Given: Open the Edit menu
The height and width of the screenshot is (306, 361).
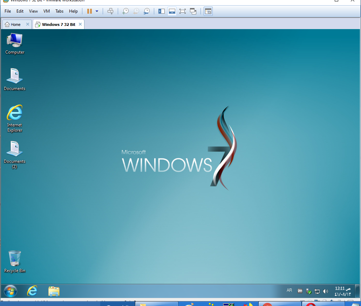Looking at the screenshot, I should [x=20, y=11].
